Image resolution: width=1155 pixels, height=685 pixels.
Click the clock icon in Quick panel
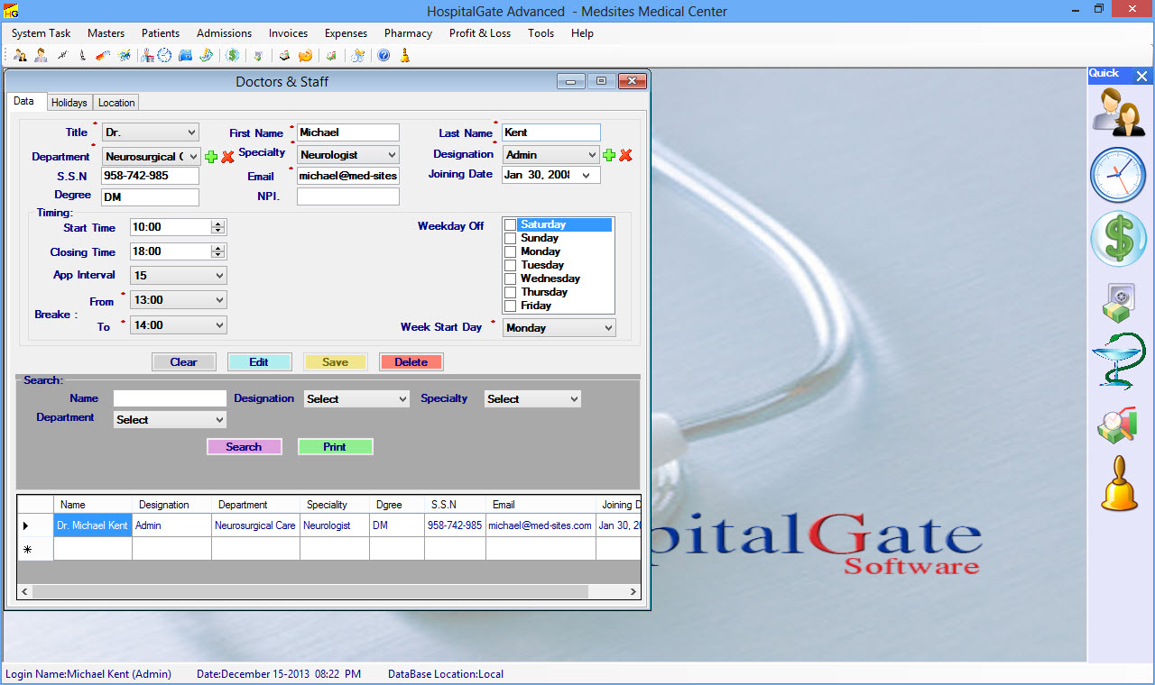(x=1117, y=175)
